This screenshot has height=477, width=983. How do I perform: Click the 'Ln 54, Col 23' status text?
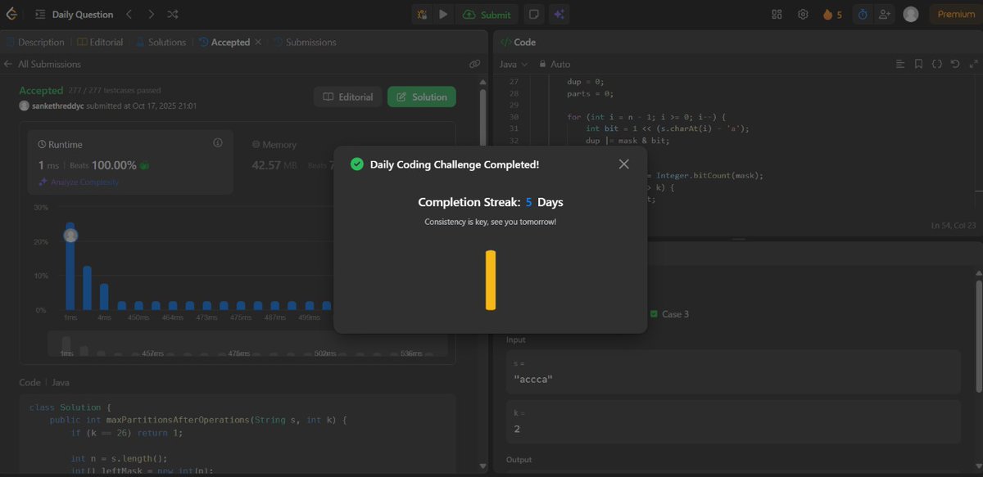[954, 225]
